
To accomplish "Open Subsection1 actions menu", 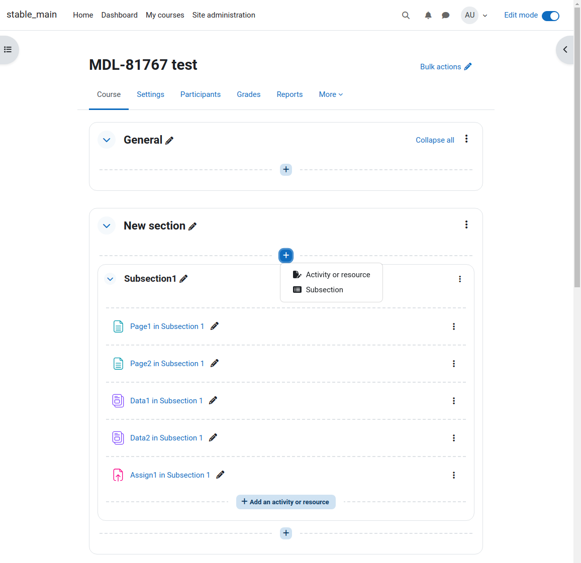I will pos(460,279).
